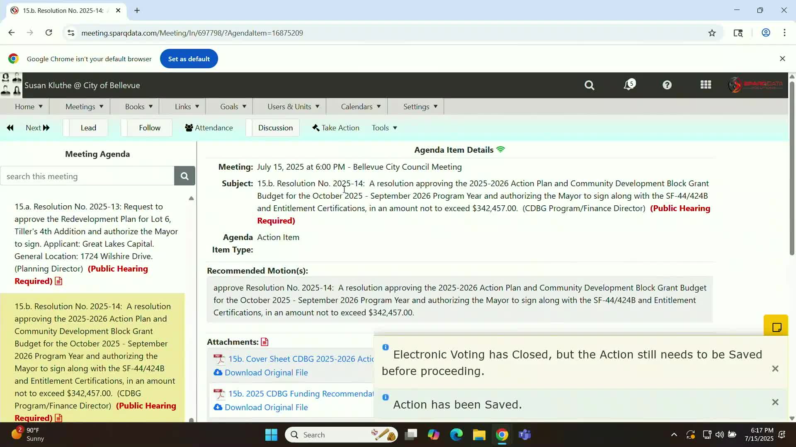Open the Calendars menu
The height and width of the screenshot is (447, 796).
(x=360, y=107)
